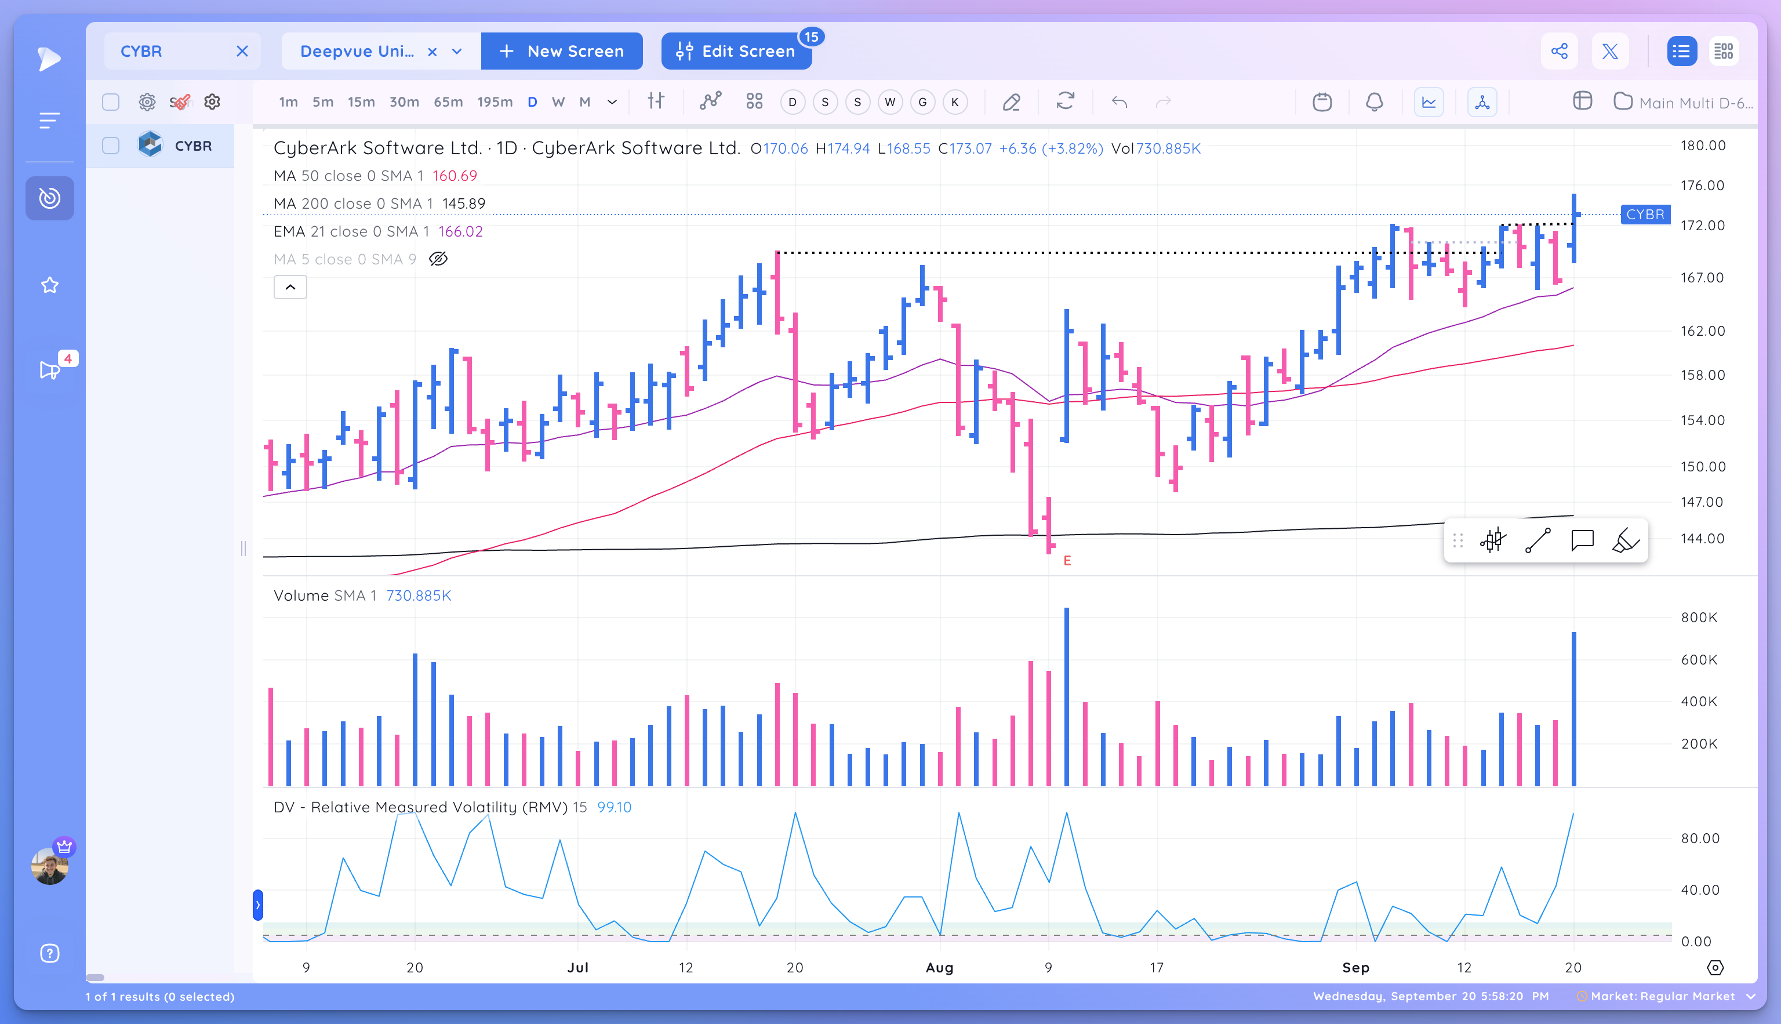1781x1024 pixels.
Task: Open the favorites star icon
Action: 49,285
